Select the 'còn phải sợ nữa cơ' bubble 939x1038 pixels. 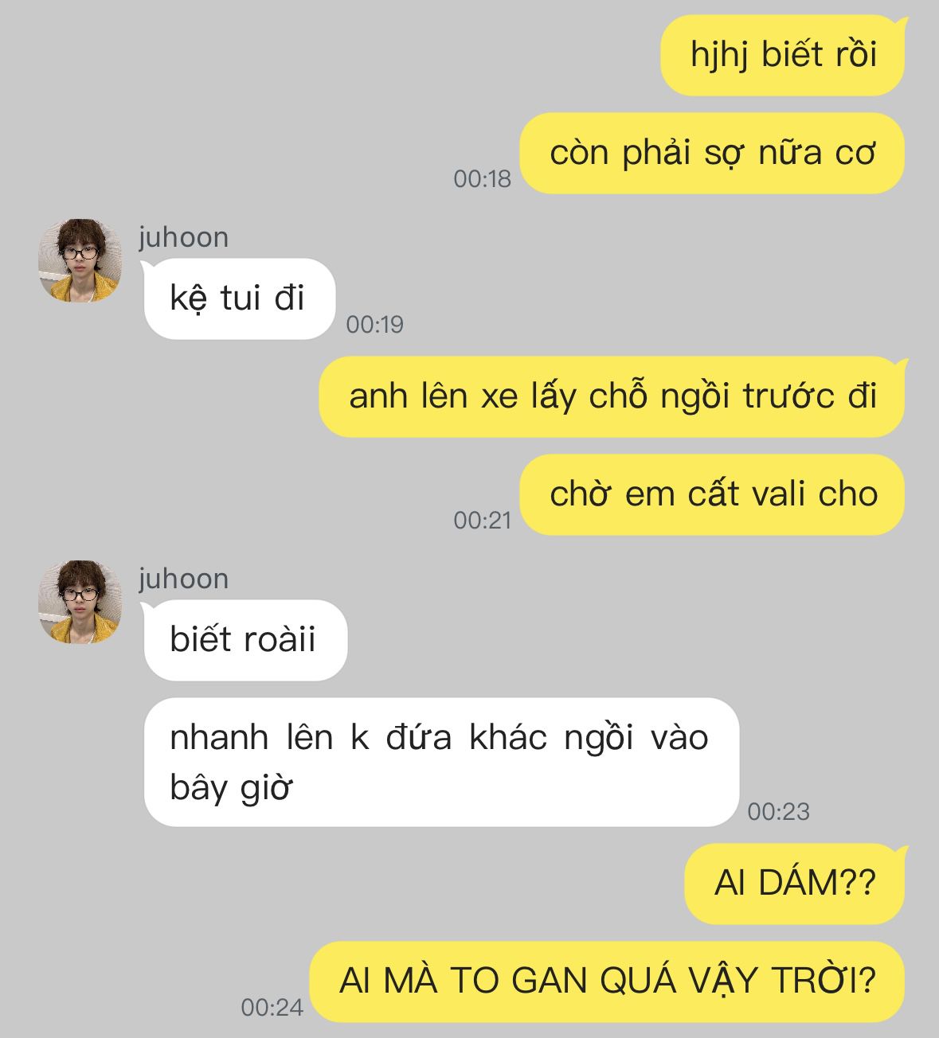tap(713, 153)
